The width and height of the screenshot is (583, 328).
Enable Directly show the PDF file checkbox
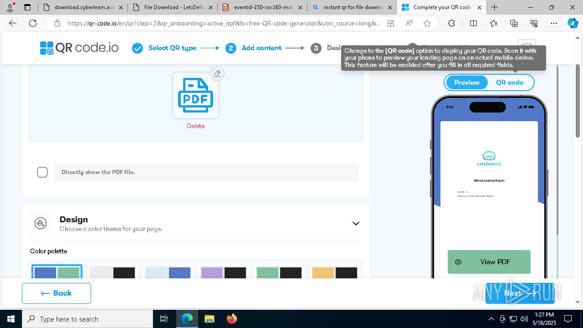[x=42, y=172]
